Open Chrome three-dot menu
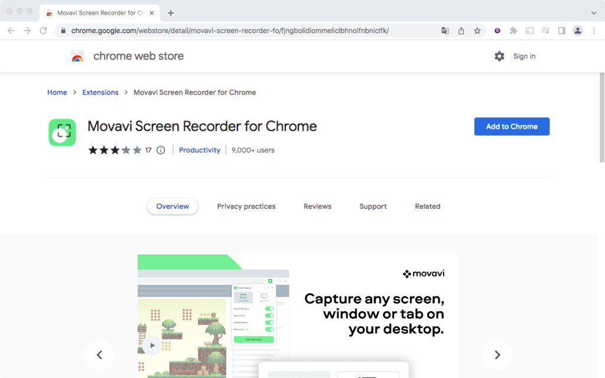The image size is (605, 378). click(594, 31)
